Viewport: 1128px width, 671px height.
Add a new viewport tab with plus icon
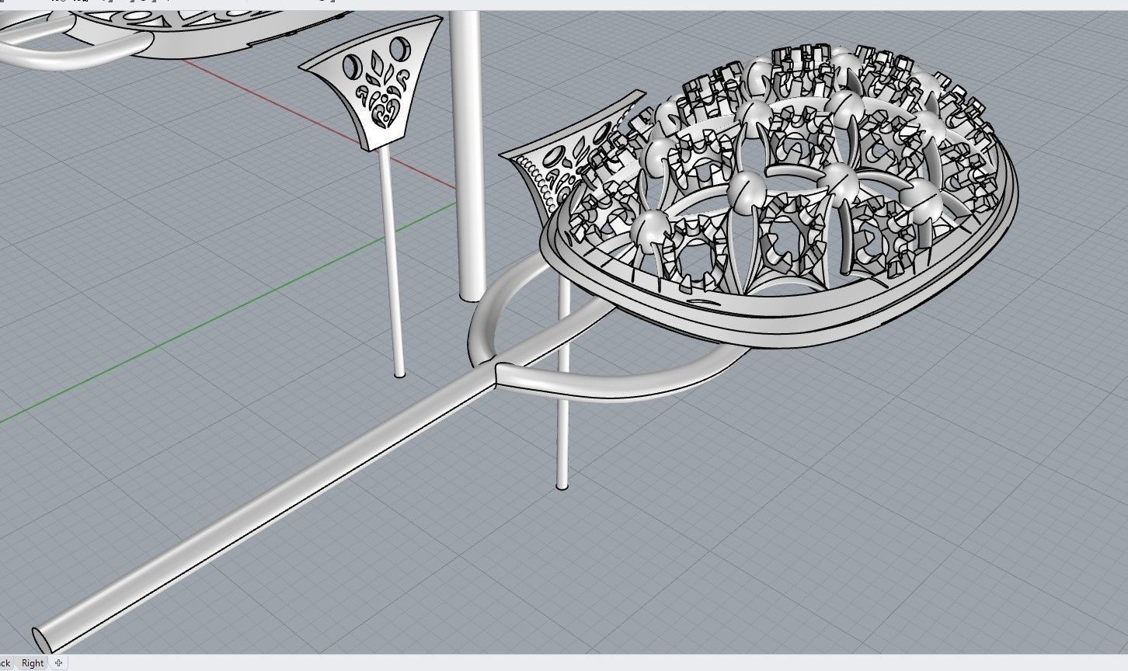pyautogui.click(x=58, y=662)
